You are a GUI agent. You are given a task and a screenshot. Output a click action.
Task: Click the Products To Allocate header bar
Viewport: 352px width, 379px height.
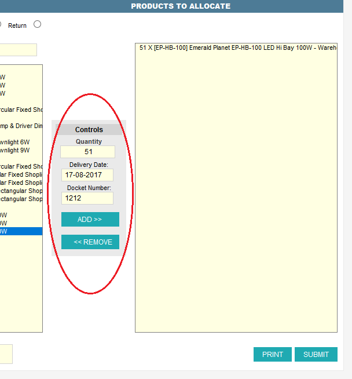pyautogui.click(x=181, y=6)
